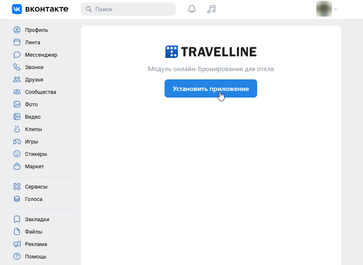Click the Видео play icon
The image size is (363, 265).
click(x=17, y=117)
